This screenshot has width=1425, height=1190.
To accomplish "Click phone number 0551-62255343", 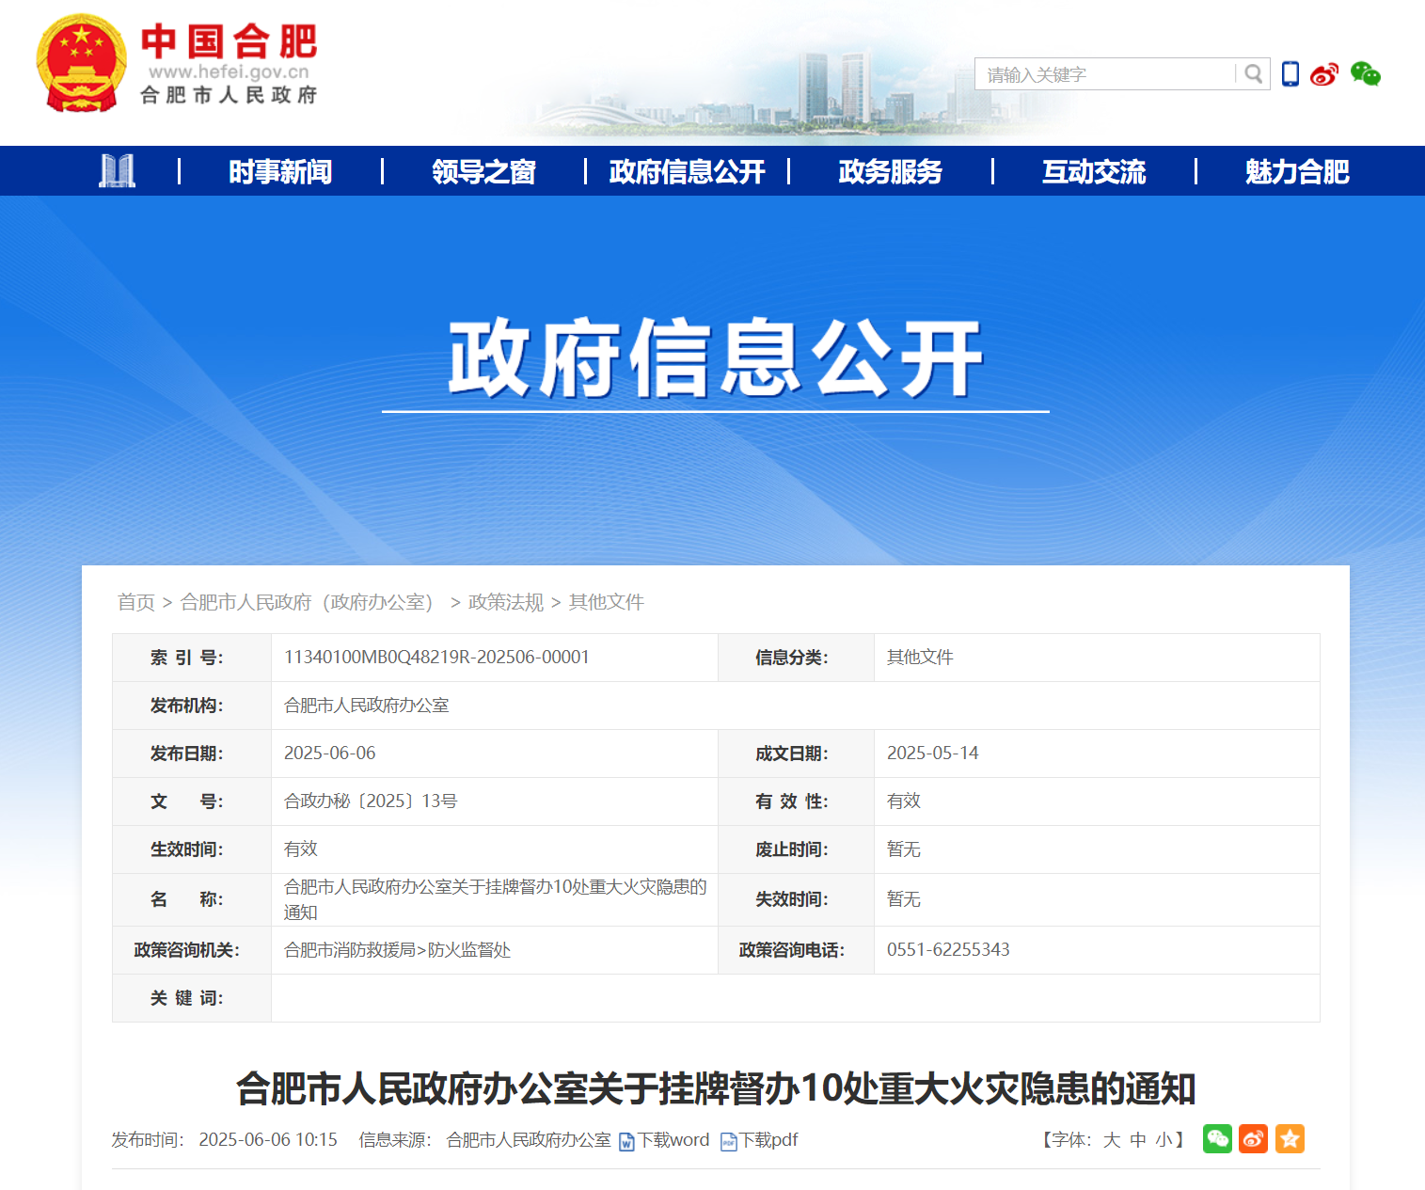I will tap(948, 949).
